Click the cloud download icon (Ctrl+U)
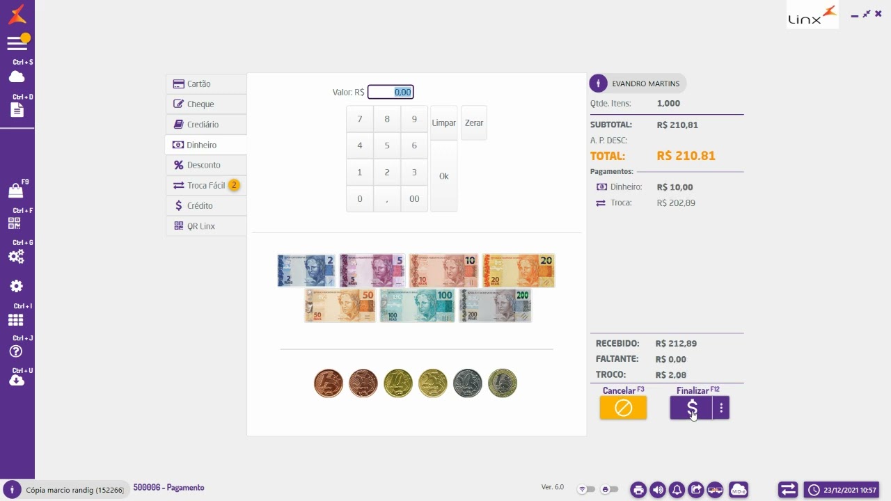The width and height of the screenshot is (891, 501). (x=17, y=381)
